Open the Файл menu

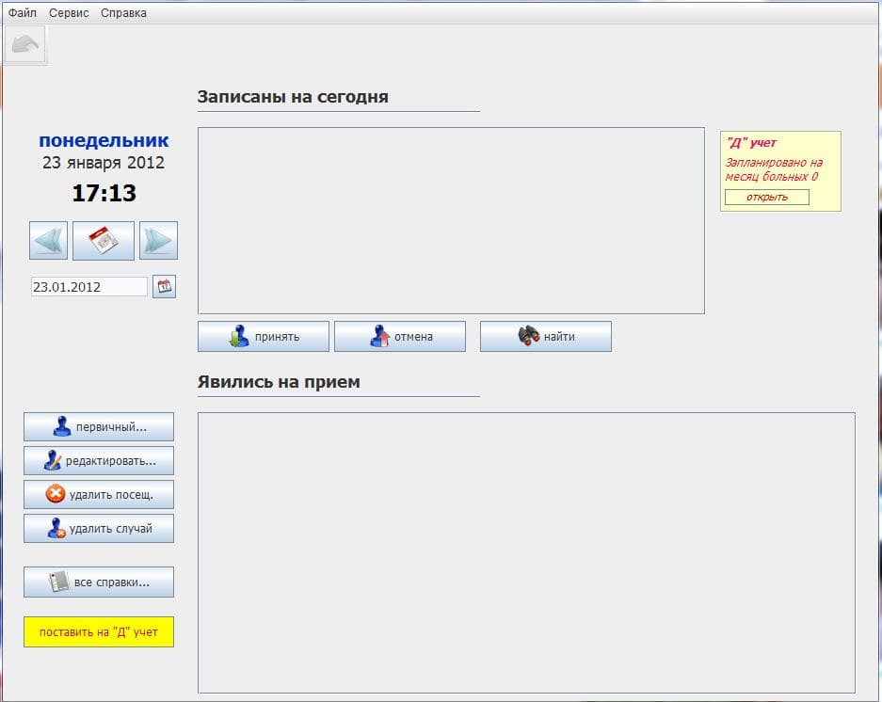coord(22,12)
